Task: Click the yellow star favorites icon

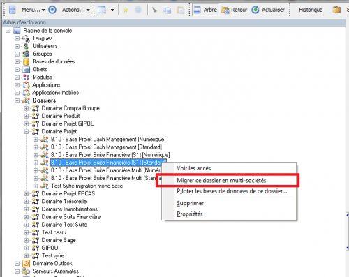Action: coord(126,10)
